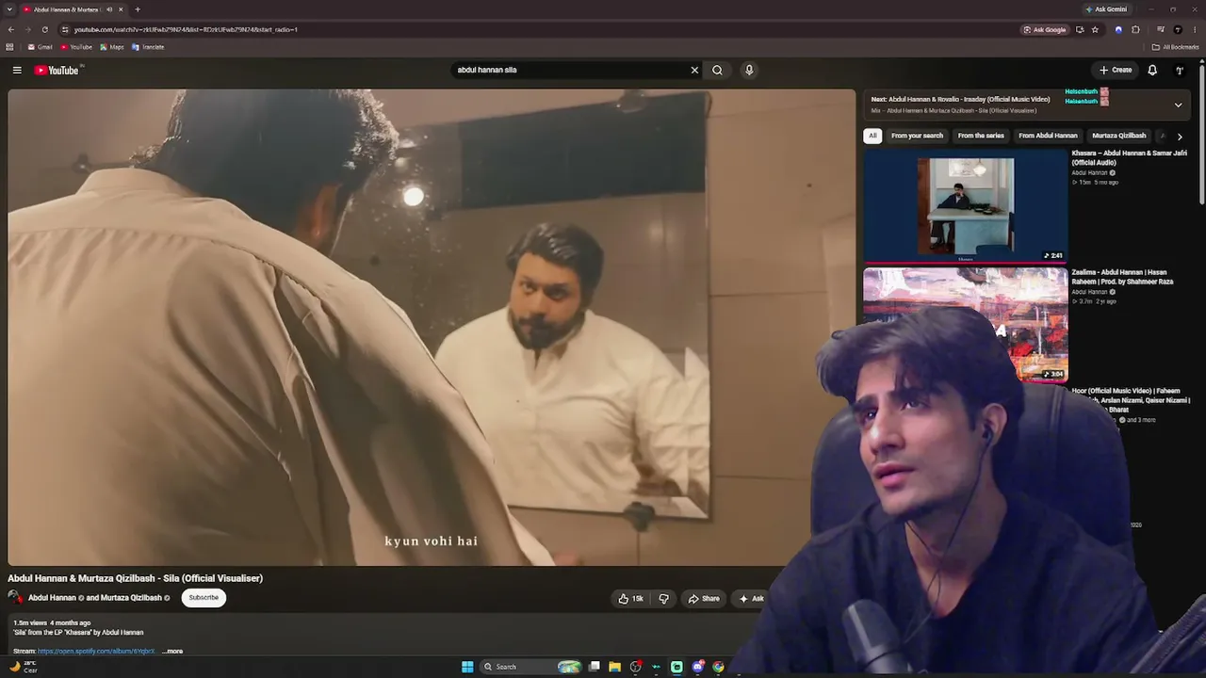
Task: Open the Spotify stream link in description
Action: pos(96,651)
